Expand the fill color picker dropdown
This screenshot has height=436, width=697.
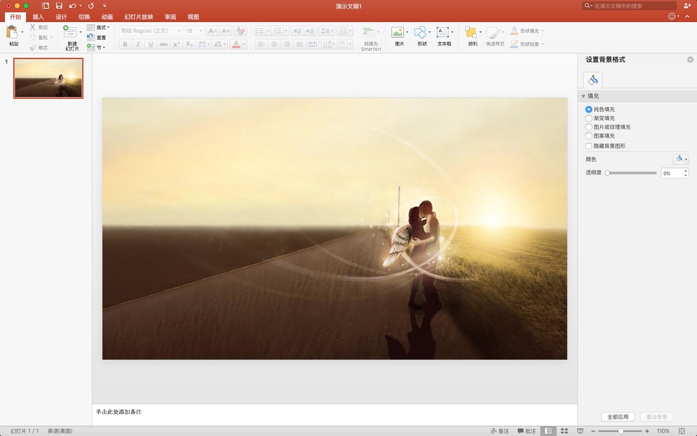coord(686,159)
